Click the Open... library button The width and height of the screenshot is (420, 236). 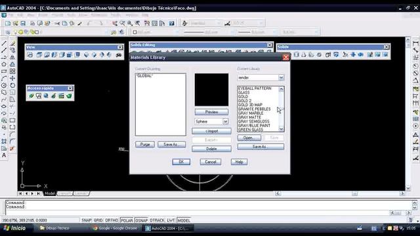249,138
